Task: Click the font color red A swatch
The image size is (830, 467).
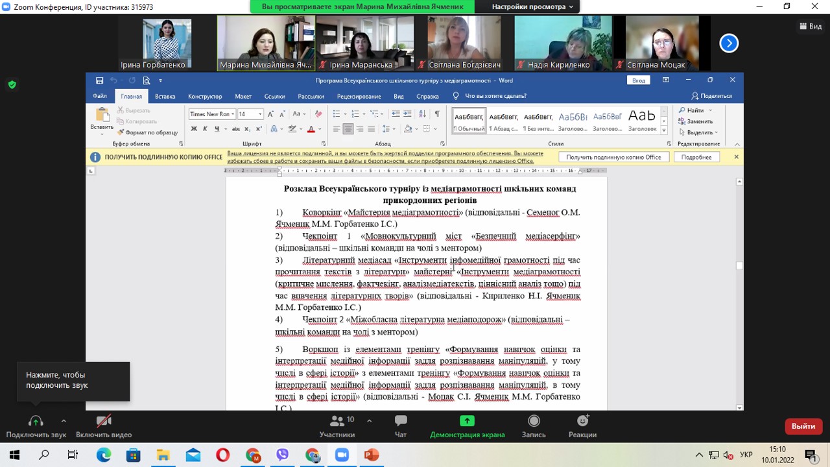Action: pos(311,129)
